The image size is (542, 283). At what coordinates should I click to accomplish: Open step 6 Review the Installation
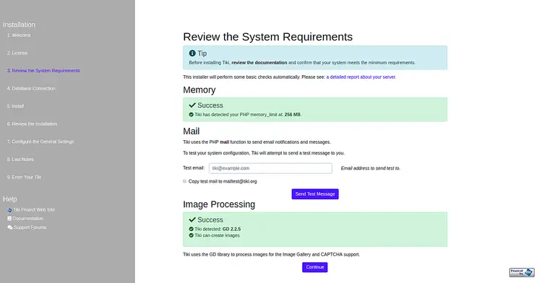32,124
